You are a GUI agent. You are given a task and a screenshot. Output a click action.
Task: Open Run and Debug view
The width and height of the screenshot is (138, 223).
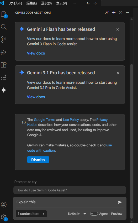click(3, 52)
